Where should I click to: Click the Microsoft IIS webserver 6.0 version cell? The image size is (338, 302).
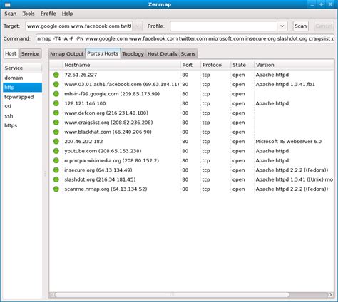(289, 141)
